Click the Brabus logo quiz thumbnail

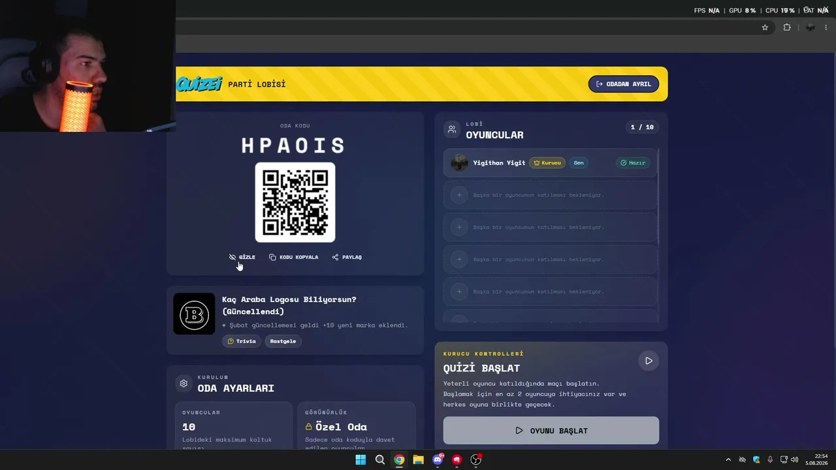point(194,314)
